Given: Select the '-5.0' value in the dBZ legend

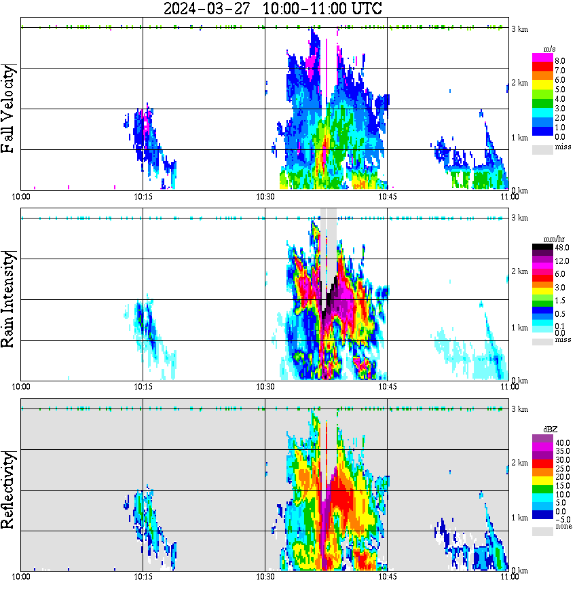Looking at the screenshot, I should pos(562,520).
